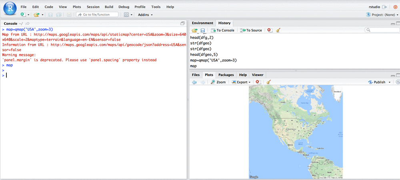Click the quit session power icon
The height and width of the screenshot is (180, 400).
(x=396, y=7)
